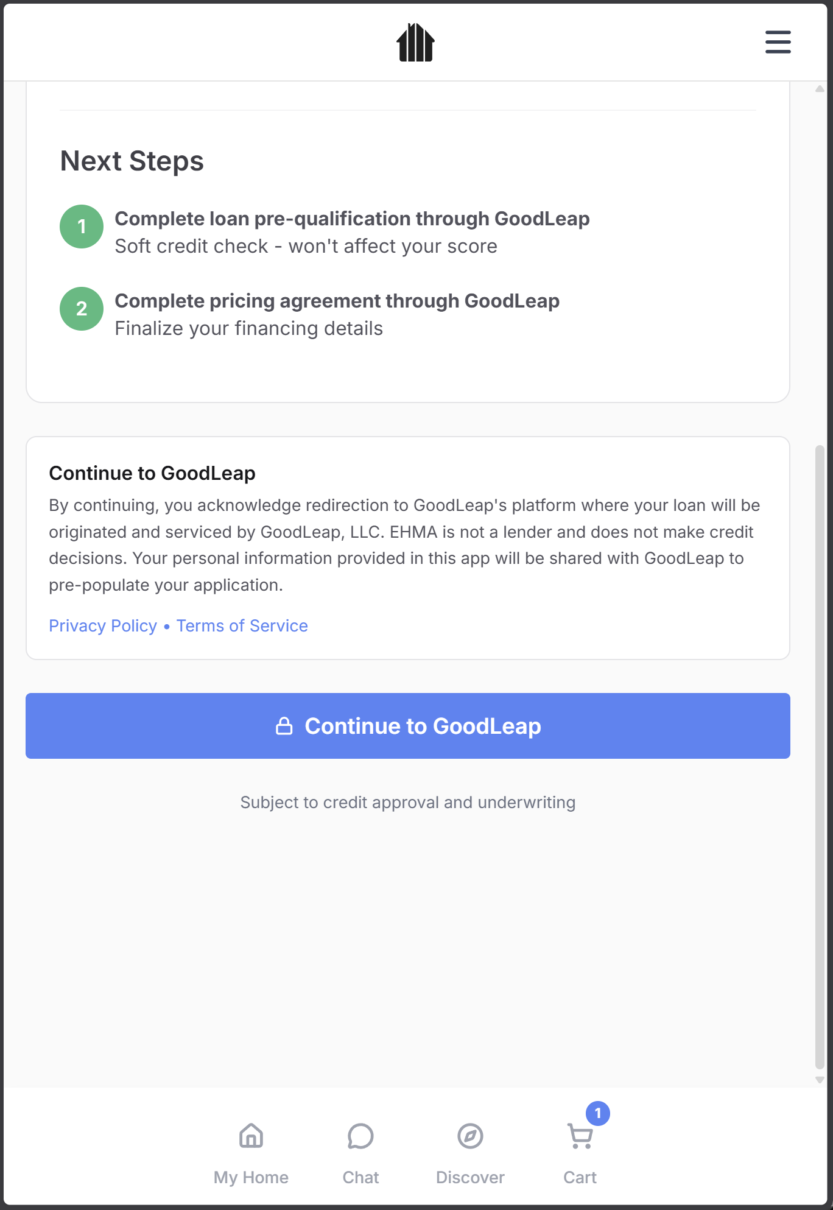The width and height of the screenshot is (833, 1210).
Task: Click the Discover compass icon
Action: (x=470, y=1136)
